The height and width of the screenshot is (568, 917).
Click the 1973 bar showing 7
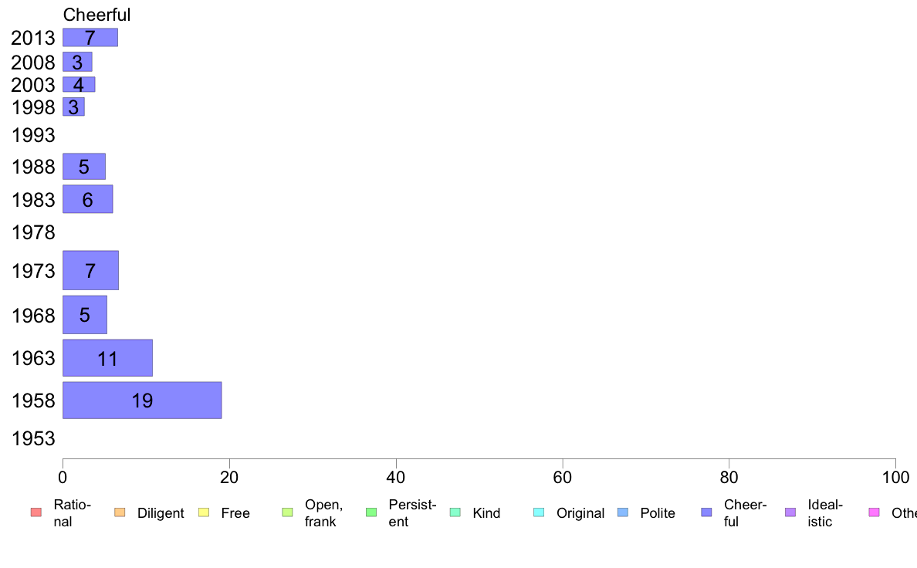point(90,270)
